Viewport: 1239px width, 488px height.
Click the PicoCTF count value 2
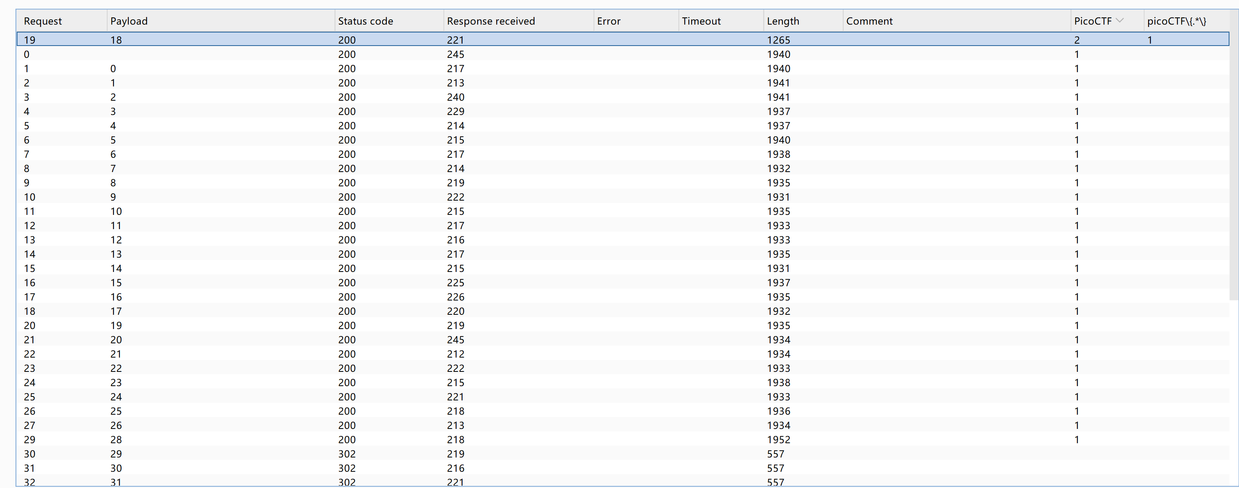point(1077,40)
